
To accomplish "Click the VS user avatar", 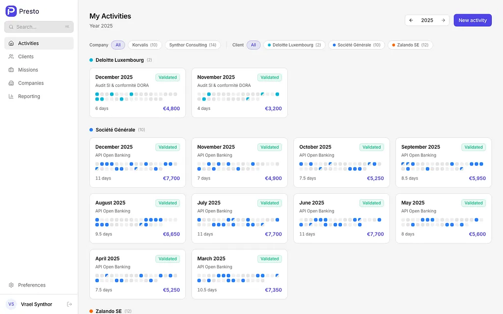I will tap(11, 304).
